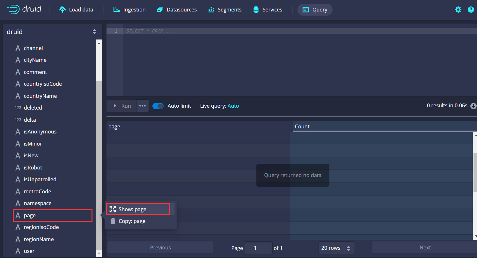Click the string icon beside isNew
This screenshot has width=477, height=258.
click(x=18, y=155)
